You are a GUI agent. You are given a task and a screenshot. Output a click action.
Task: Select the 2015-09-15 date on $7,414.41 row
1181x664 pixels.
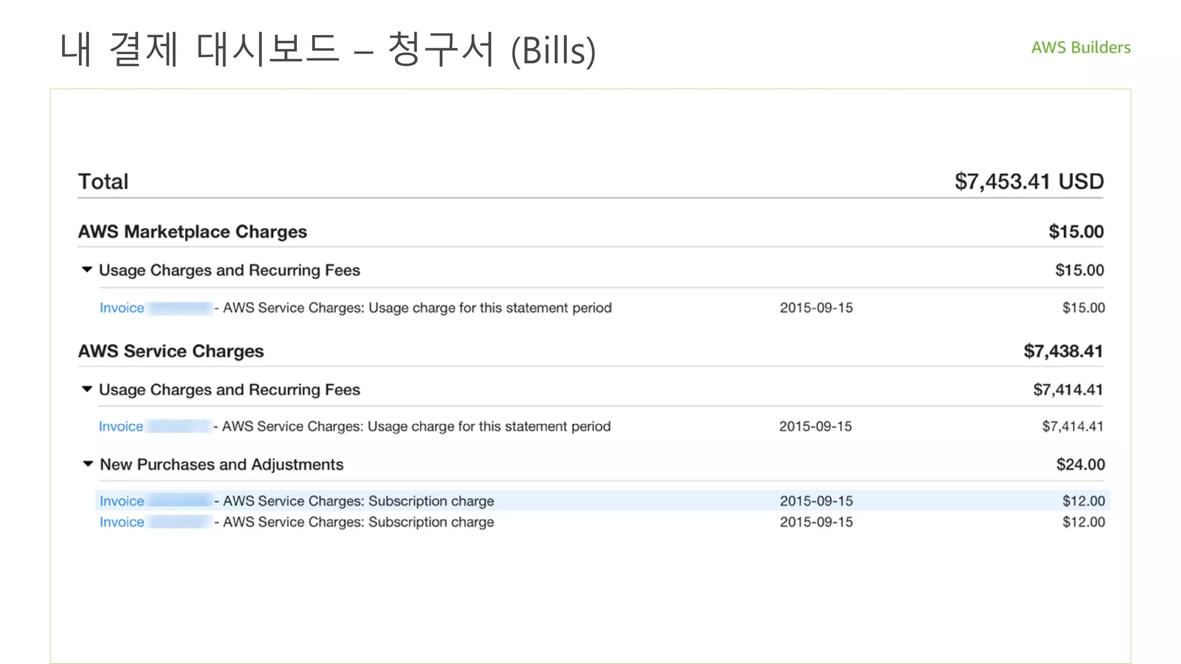click(815, 427)
